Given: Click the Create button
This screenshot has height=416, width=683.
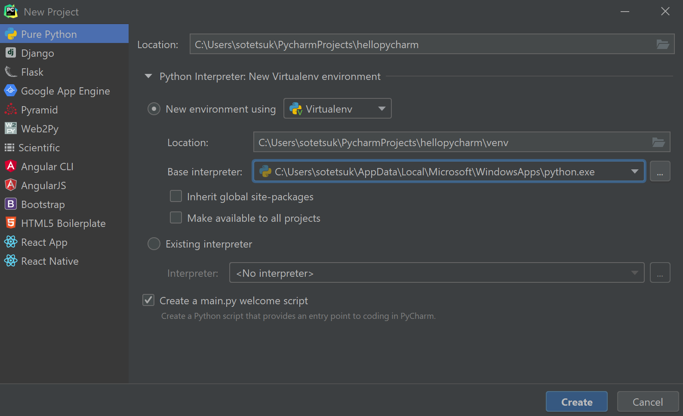Looking at the screenshot, I should tap(577, 401).
